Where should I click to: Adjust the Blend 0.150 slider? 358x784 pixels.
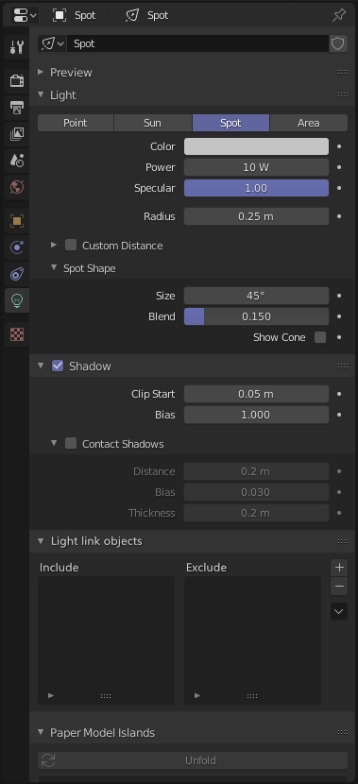(x=256, y=316)
